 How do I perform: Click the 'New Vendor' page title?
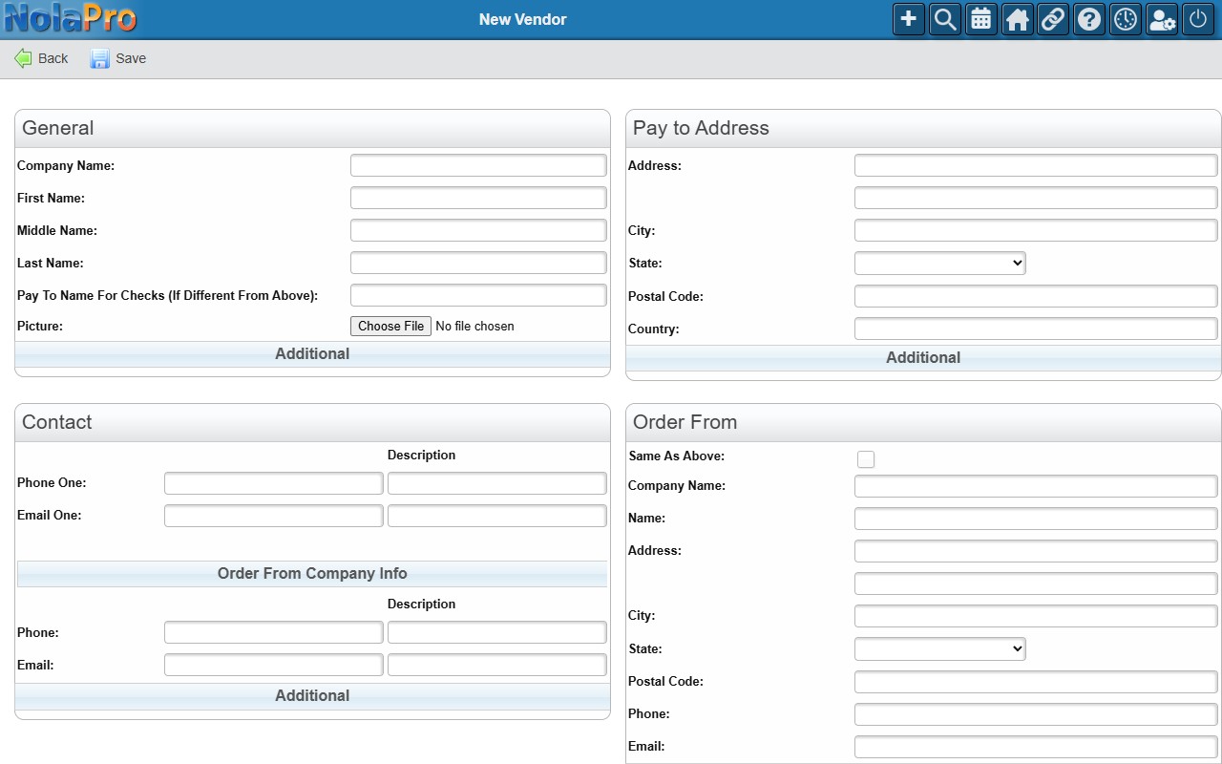(523, 19)
